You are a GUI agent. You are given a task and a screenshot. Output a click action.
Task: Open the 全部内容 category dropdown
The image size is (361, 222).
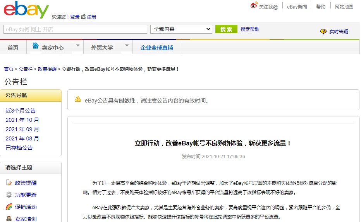pos(181,29)
